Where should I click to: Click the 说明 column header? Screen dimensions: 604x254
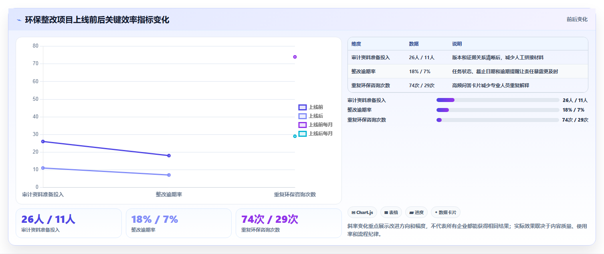pyautogui.click(x=457, y=44)
